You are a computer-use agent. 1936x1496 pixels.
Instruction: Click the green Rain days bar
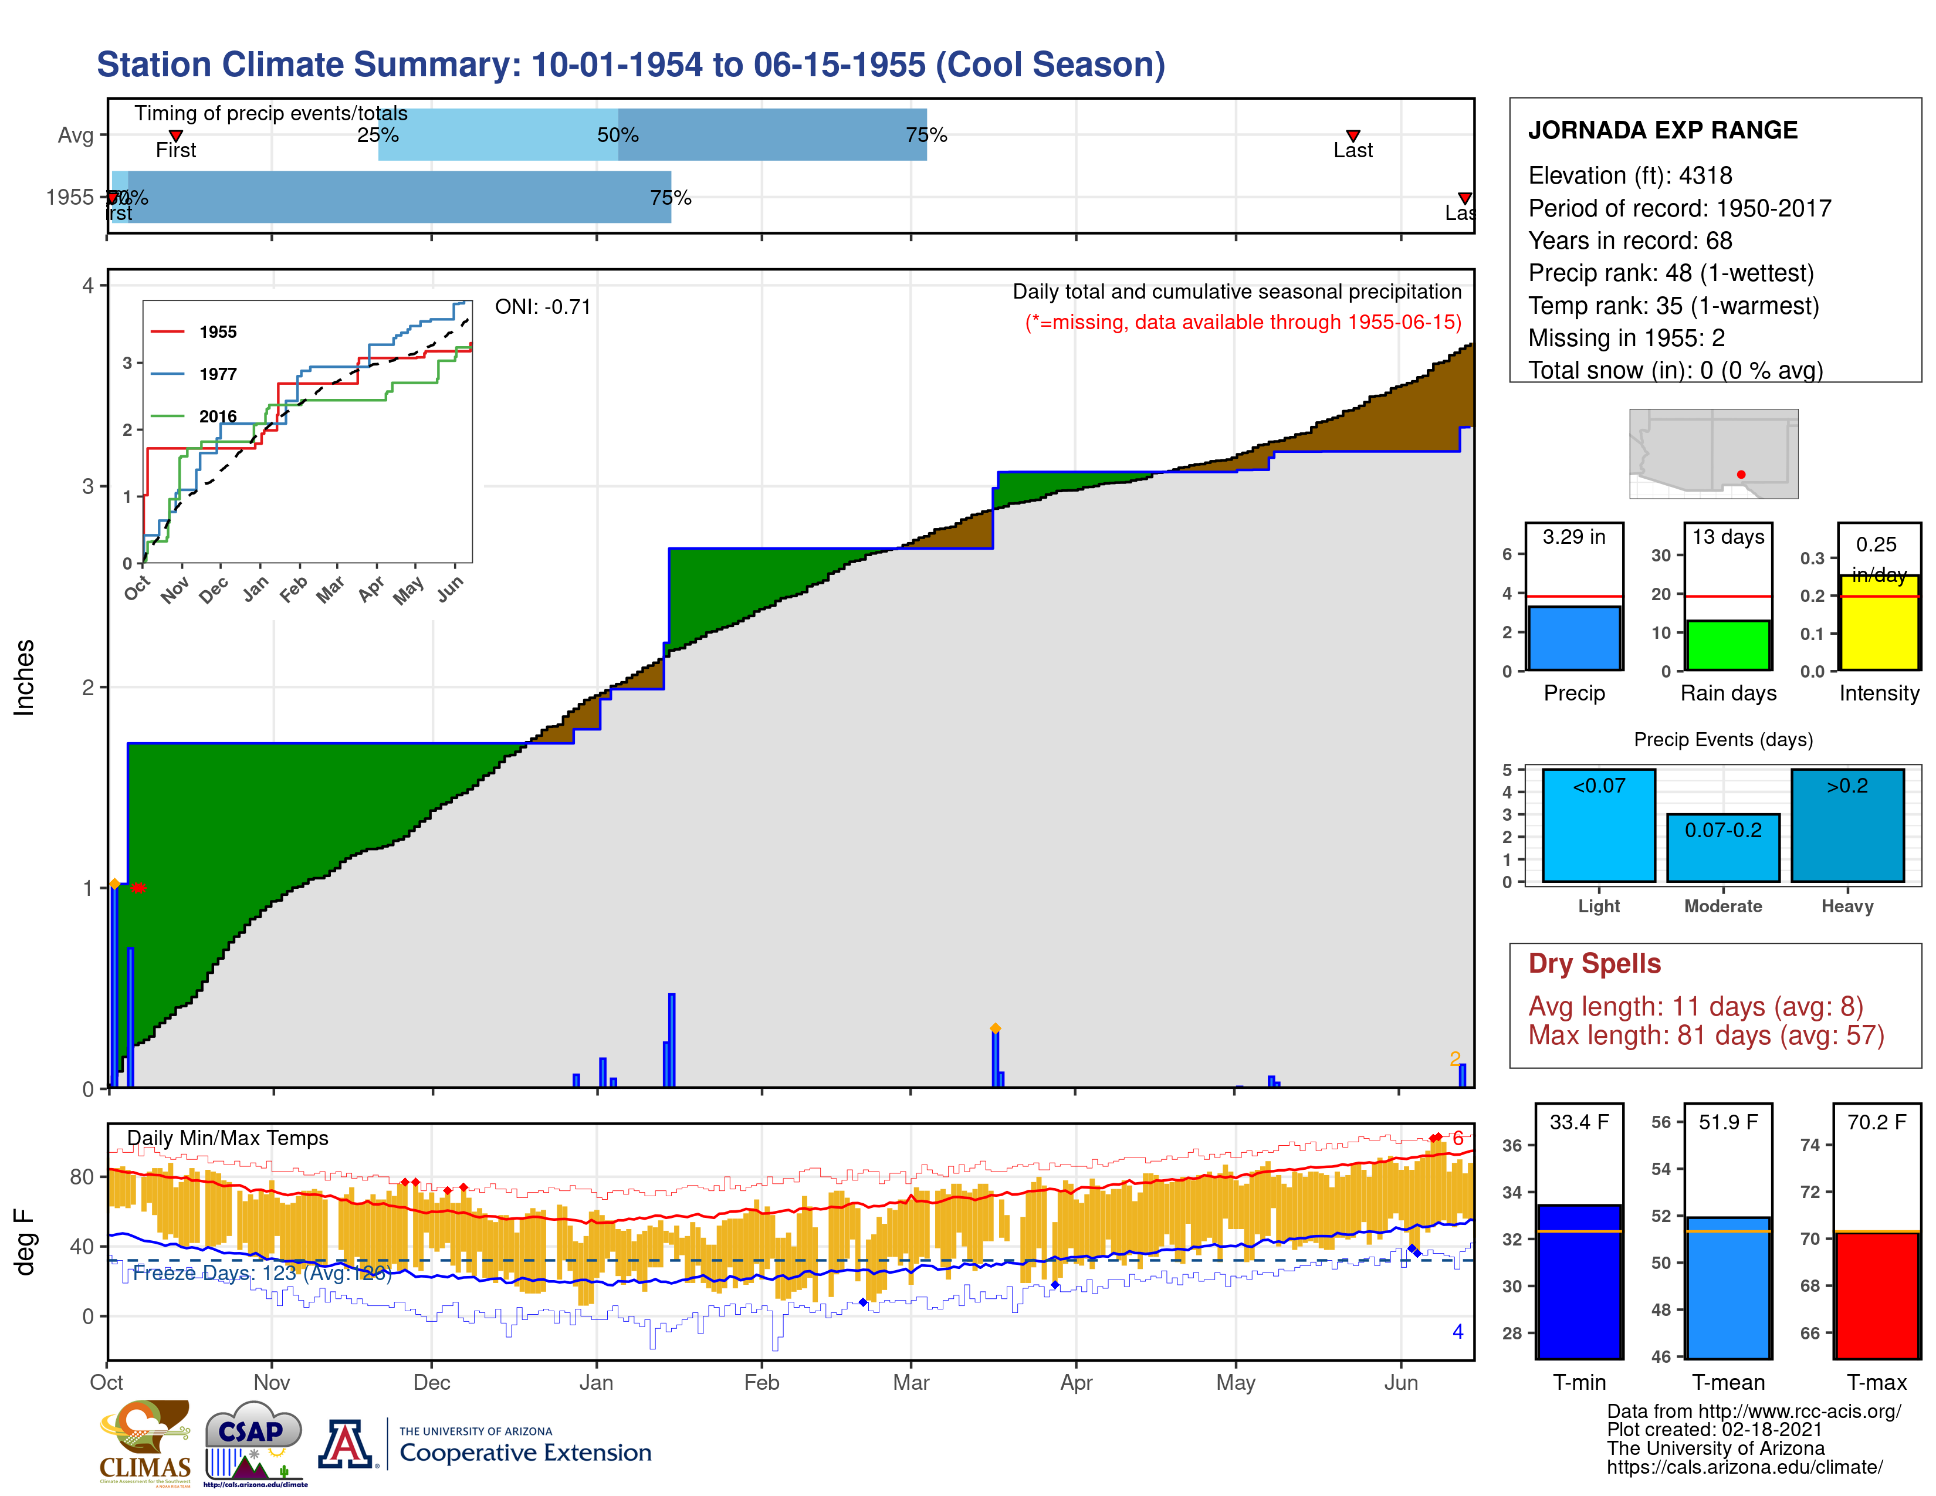pos(1728,645)
